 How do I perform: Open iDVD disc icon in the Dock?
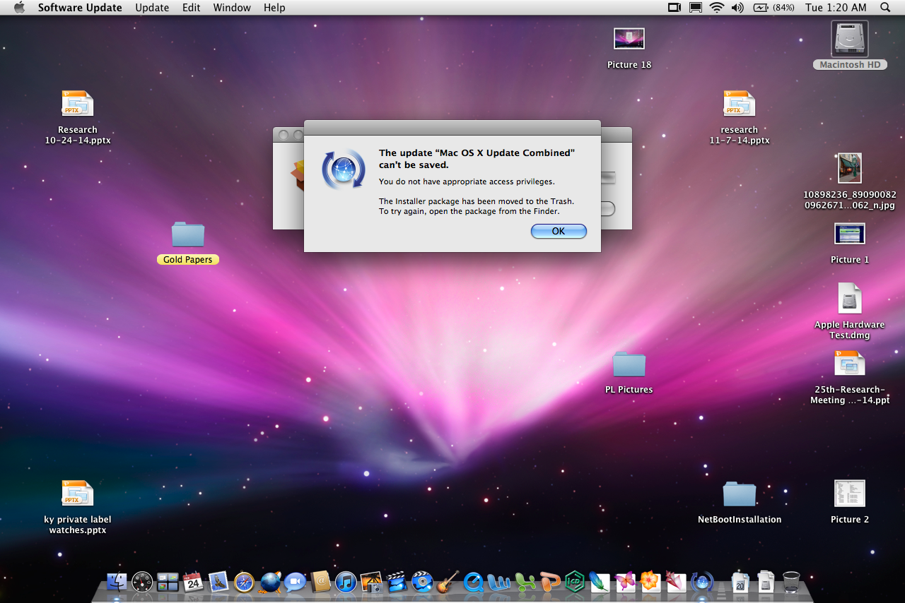tap(422, 582)
